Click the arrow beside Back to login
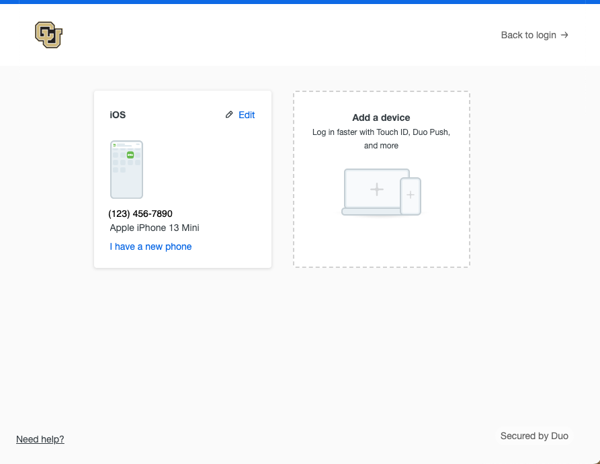Viewport: 600px width, 464px height. coord(564,35)
